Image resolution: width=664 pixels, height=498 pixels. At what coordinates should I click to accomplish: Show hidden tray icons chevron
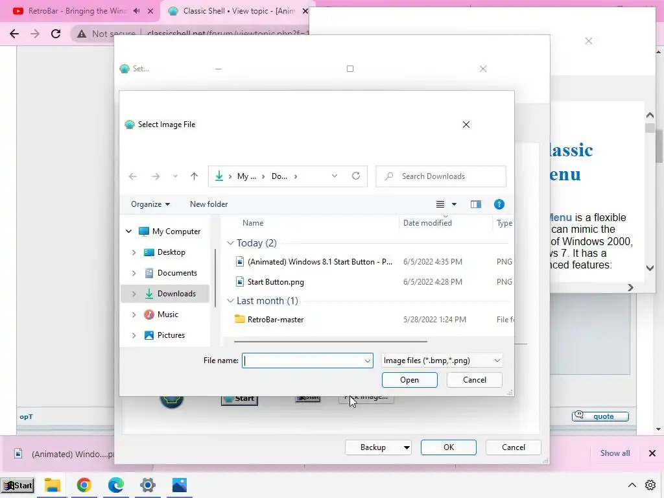pyautogui.click(x=632, y=485)
